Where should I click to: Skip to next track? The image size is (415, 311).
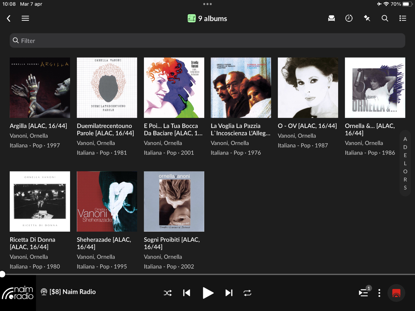[x=229, y=293]
